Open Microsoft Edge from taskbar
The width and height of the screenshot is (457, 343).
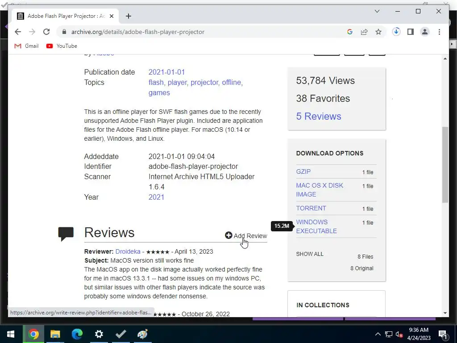[77, 334]
